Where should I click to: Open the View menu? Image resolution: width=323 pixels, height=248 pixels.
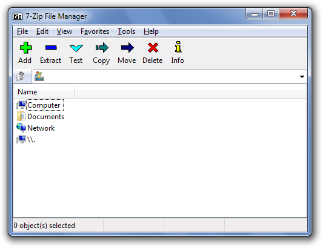point(64,31)
